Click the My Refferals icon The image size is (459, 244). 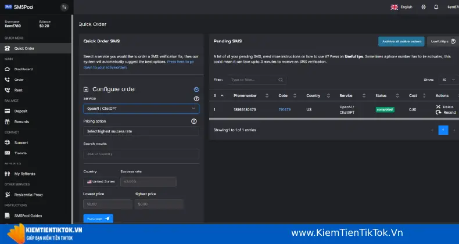click(x=8, y=174)
